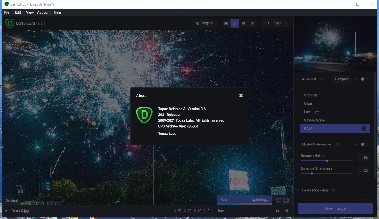
Task: Click the Raw Updating progress bar
Action: pyautogui.click(x=245, y=200)
